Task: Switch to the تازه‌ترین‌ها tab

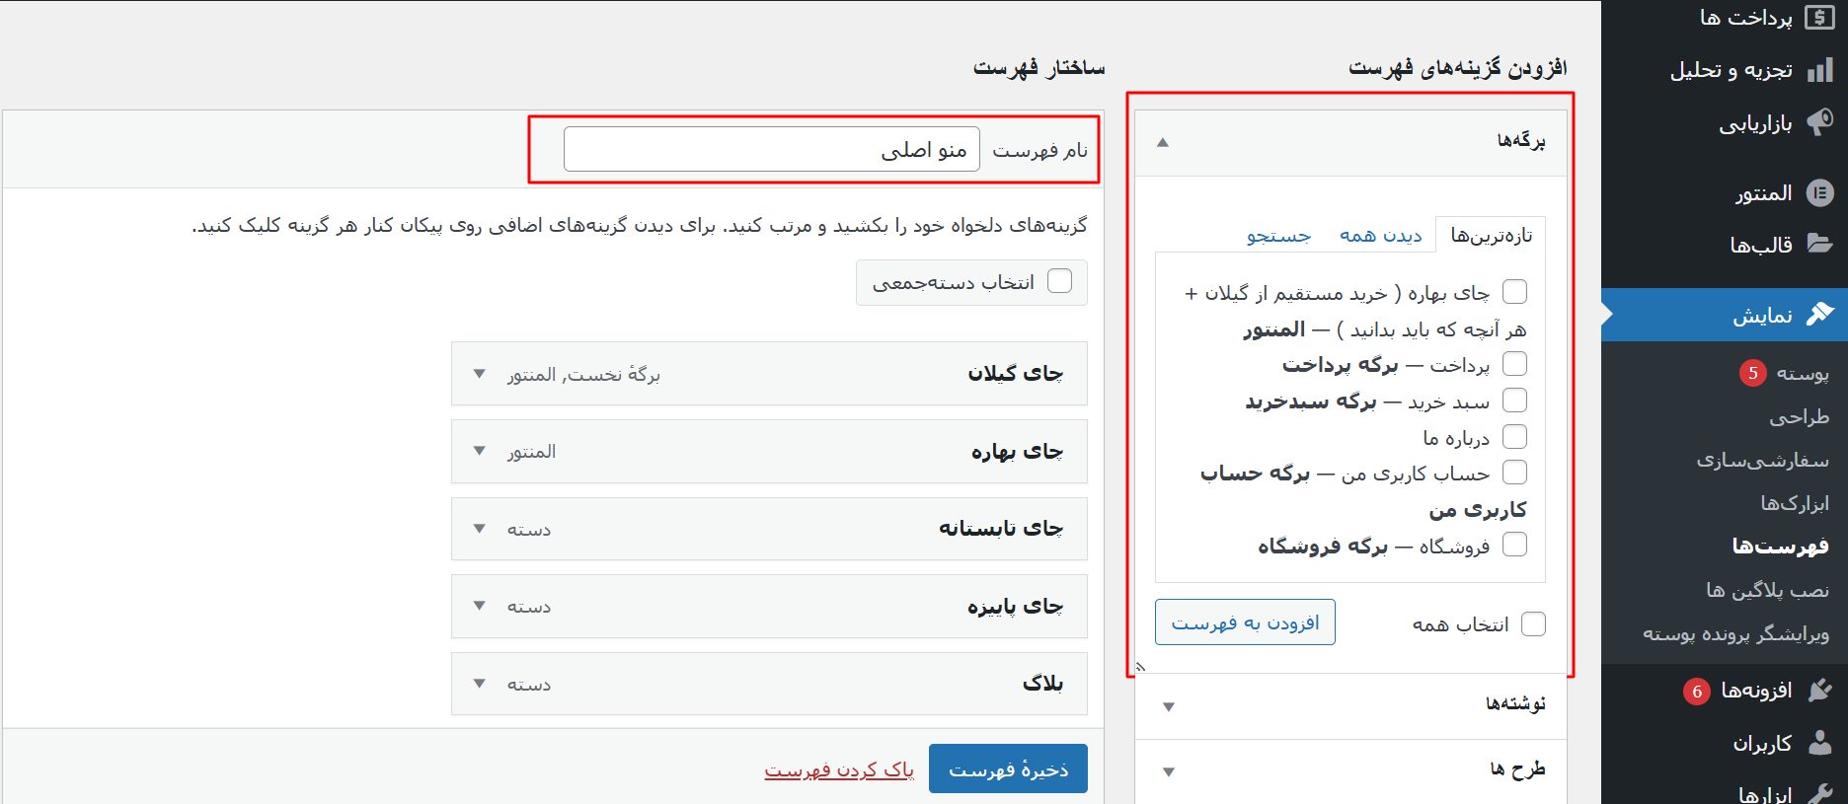Action: tap(1491, 235)
